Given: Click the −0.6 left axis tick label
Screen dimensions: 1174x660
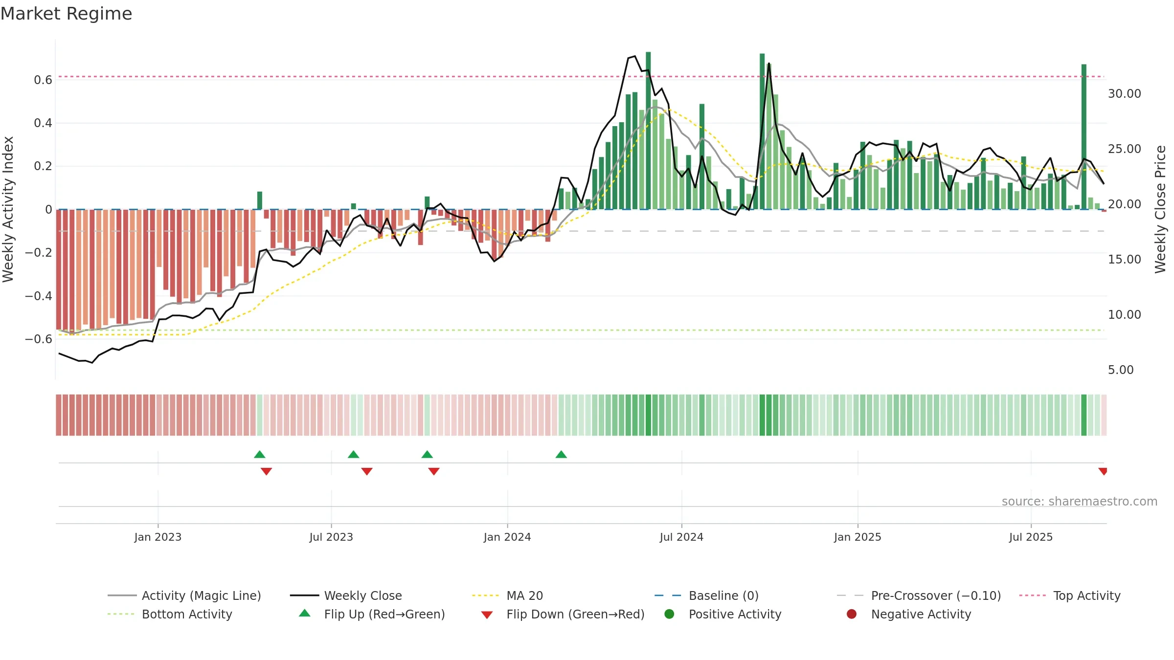Looking at the screenshot, I should 39,339.
